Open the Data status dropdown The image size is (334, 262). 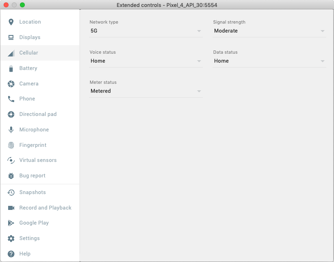[x=269, y=61]
